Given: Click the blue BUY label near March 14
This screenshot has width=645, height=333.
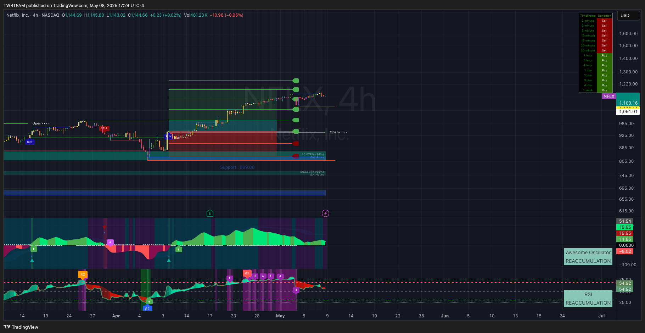Looking at the screenshot, I should [x=30, y=142].
